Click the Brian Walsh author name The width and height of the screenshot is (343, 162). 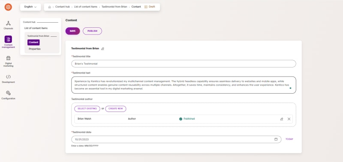(84, 119)
